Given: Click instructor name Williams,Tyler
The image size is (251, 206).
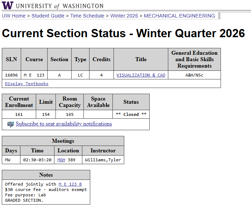Looking at the screenshot, I should coord(103,160).
